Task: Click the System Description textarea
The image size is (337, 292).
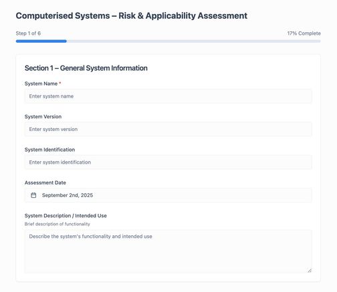Action: pos(168,252)
